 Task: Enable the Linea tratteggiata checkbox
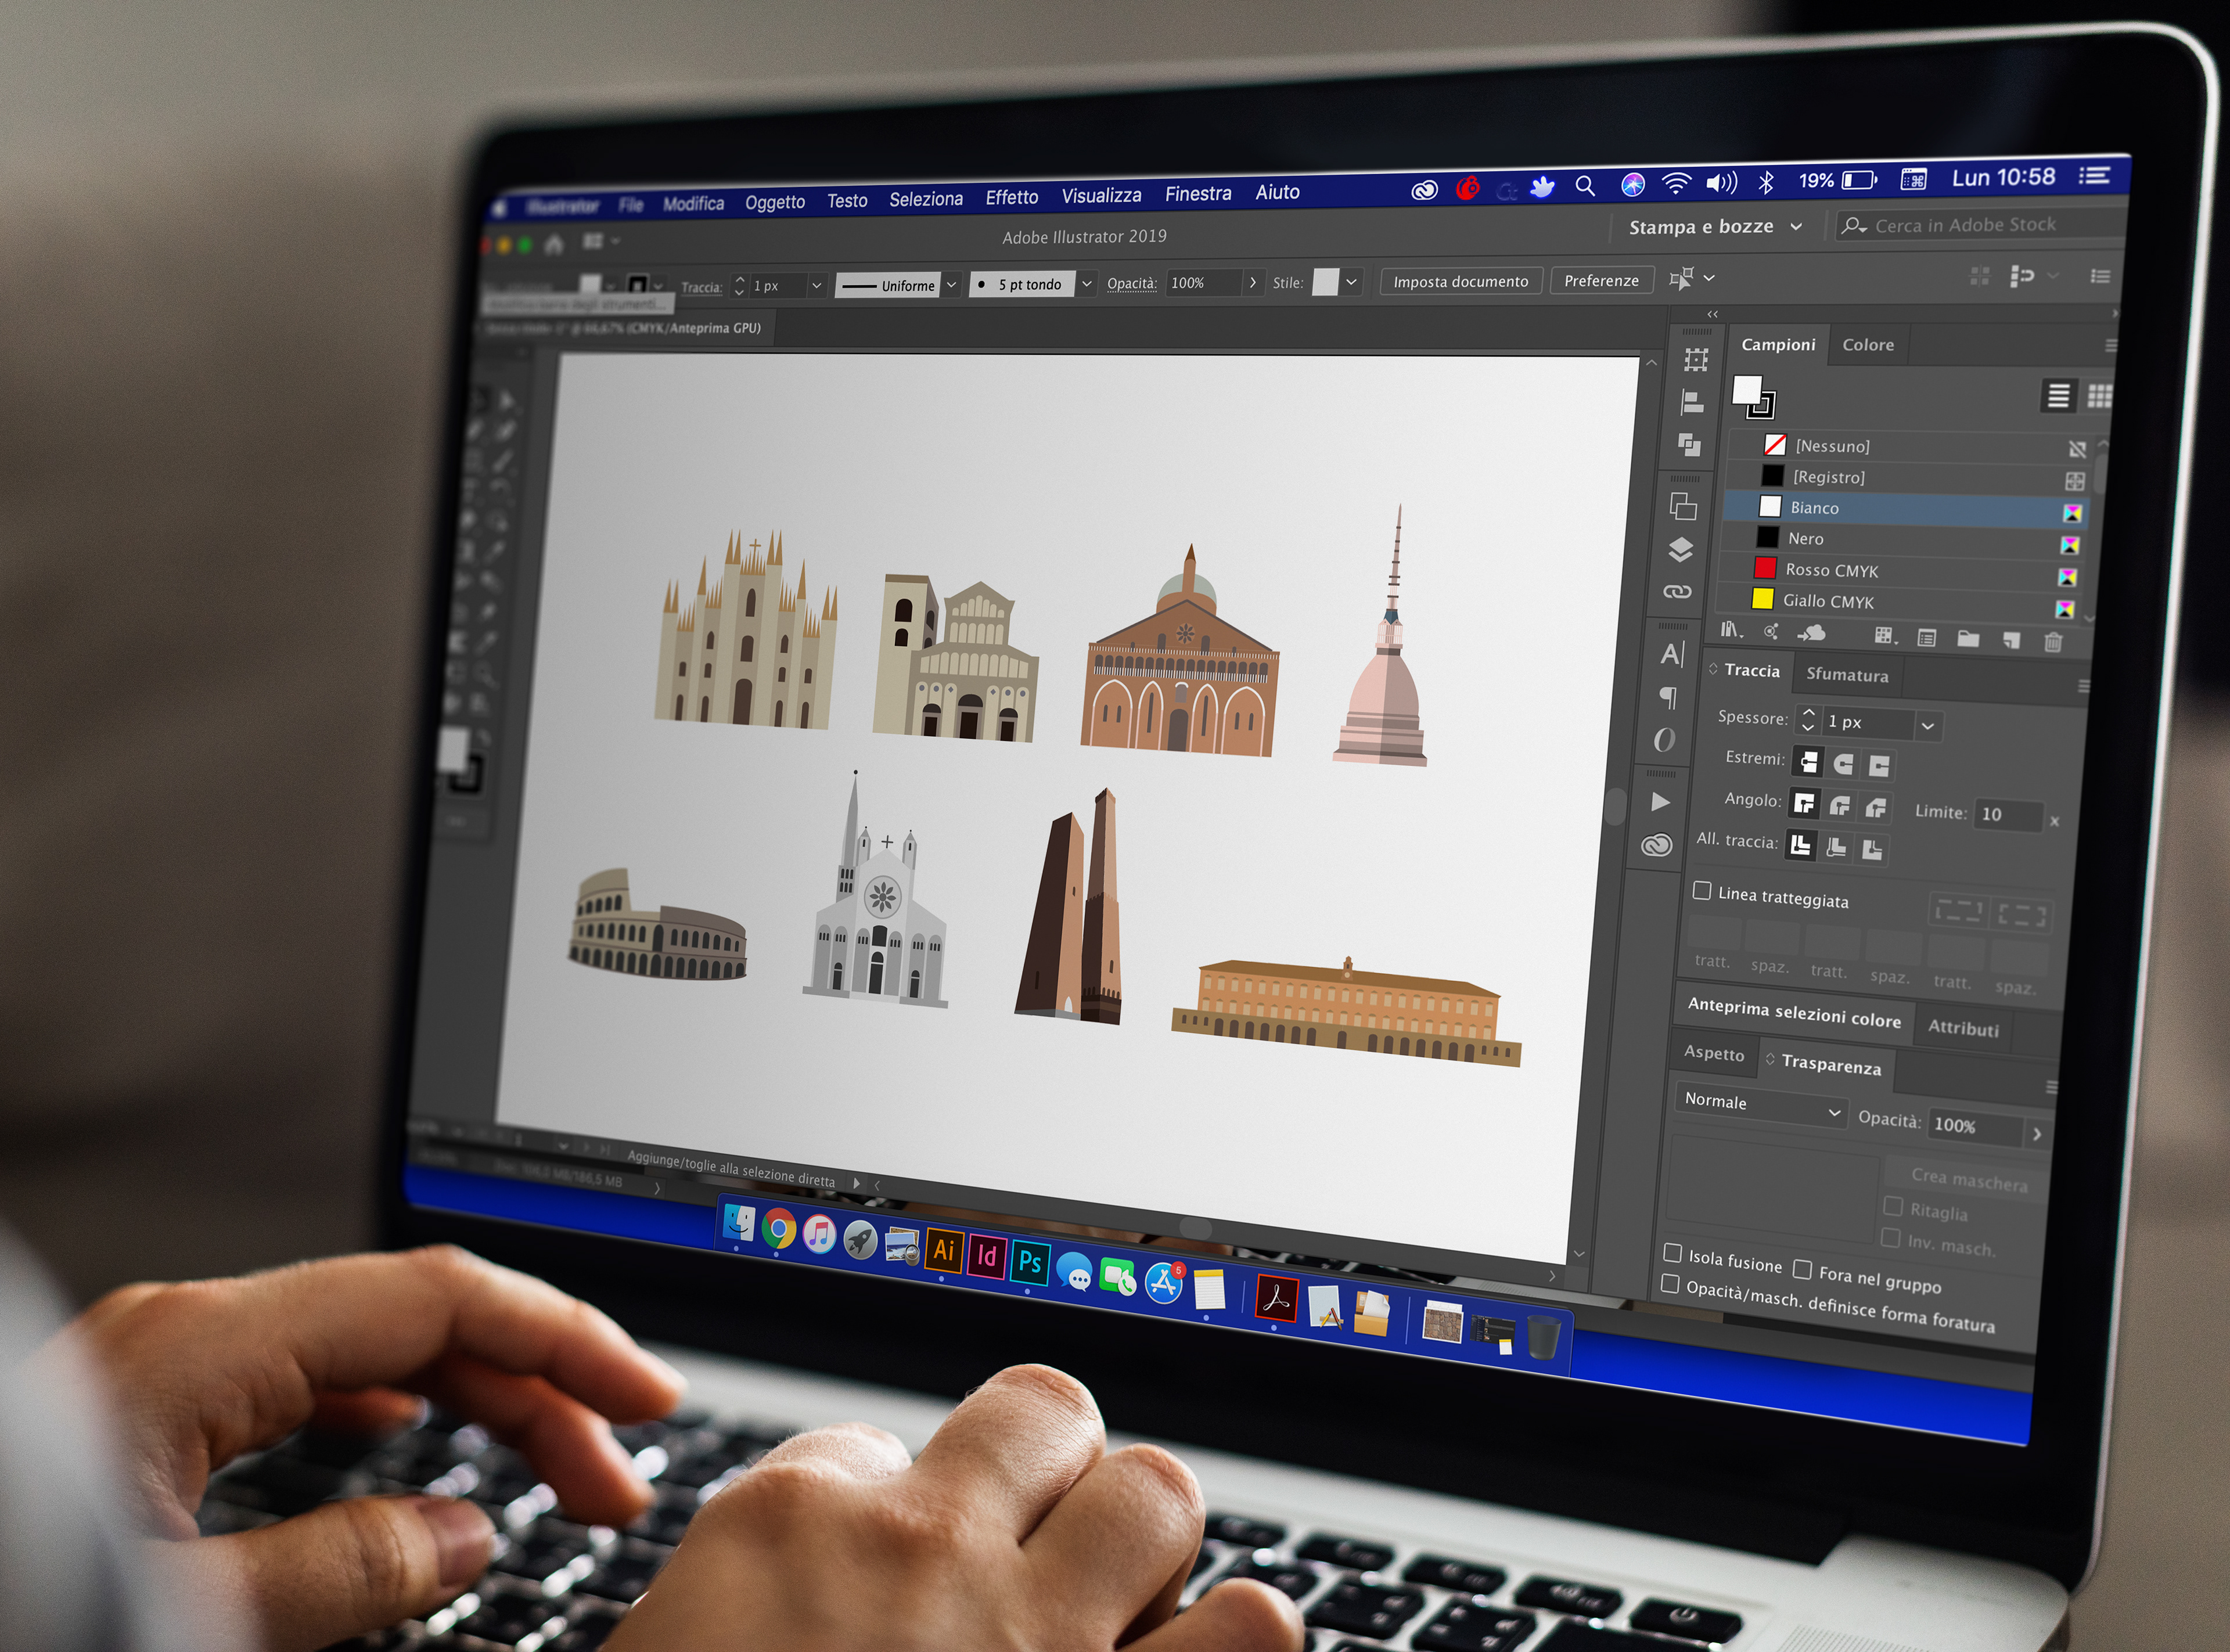pos(1701,890)
